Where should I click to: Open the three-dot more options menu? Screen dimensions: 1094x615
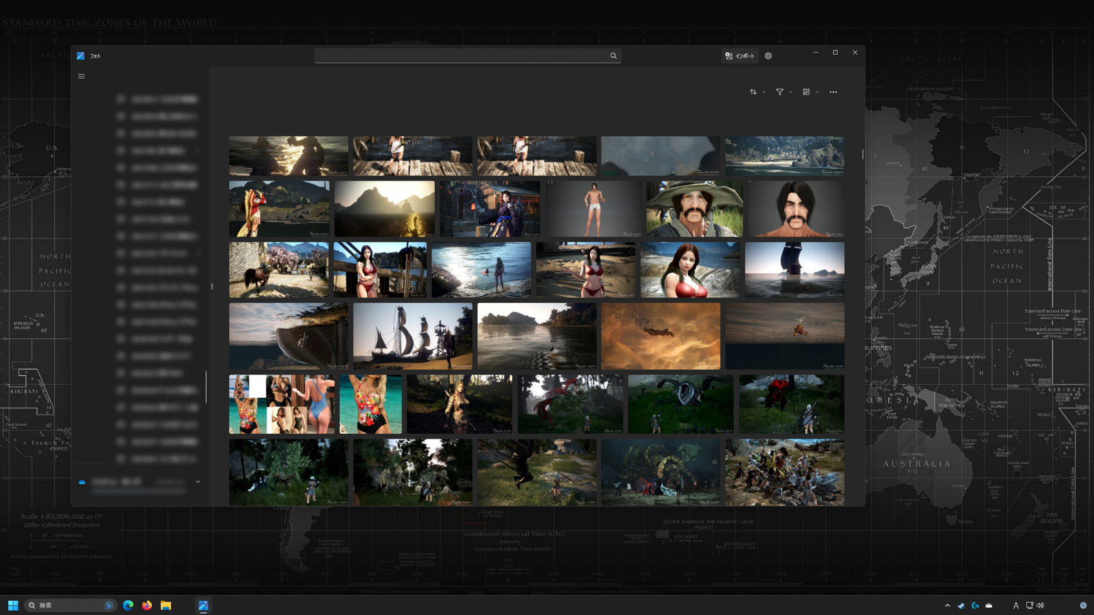833,92
